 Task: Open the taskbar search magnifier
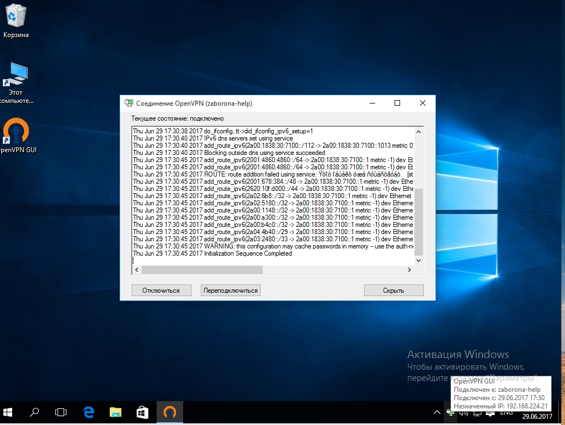pyautogui.click(x=34, y=412)
